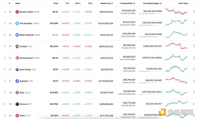This screenshot has width=197, height=119.
Task: Star Render Token in the watchlist
Action: pos(5,12)
